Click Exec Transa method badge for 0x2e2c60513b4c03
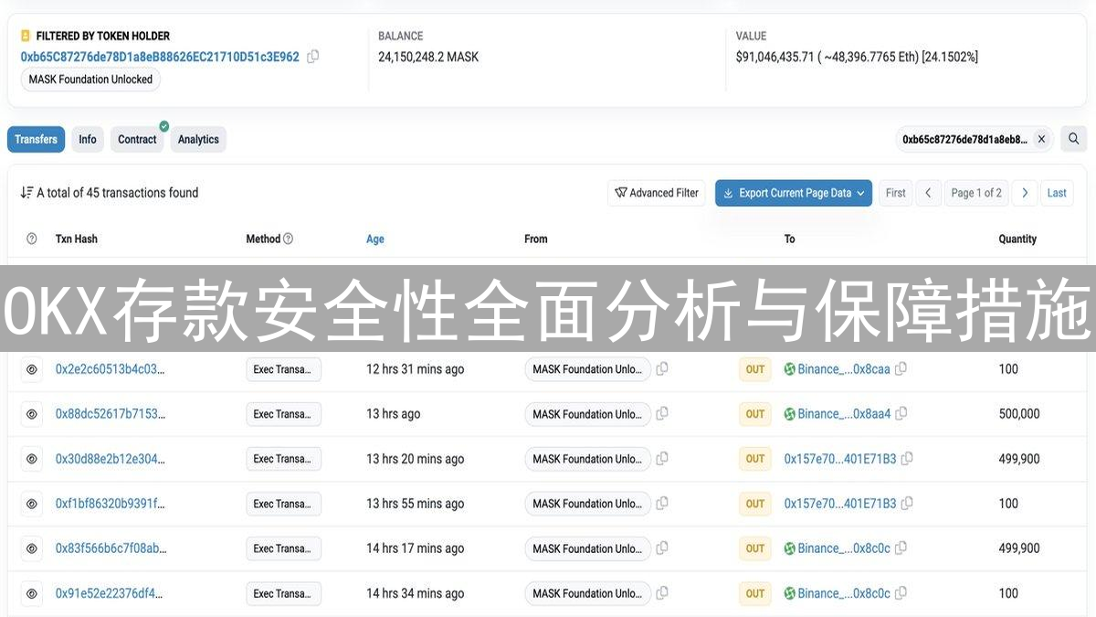Viewport: 1096px width, 617px height. [283, 369]
